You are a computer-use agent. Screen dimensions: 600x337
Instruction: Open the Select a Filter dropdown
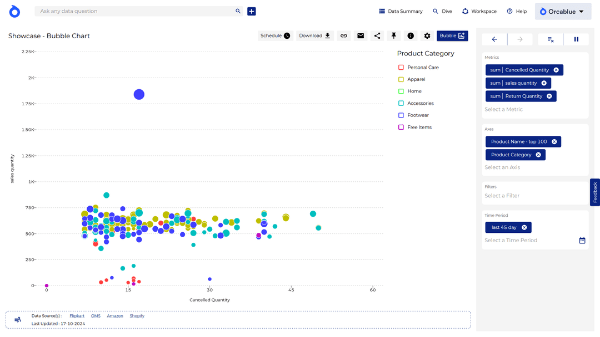pyautogui.click(x=534, y=196)
